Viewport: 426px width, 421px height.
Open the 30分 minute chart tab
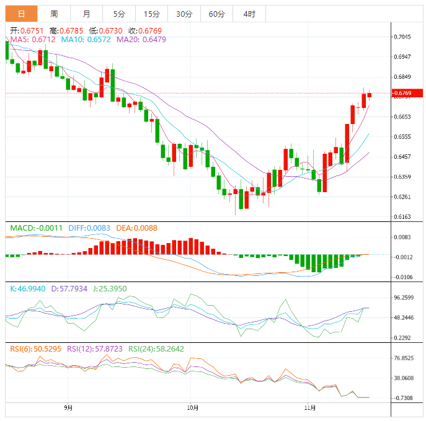[x=184, y=14]
